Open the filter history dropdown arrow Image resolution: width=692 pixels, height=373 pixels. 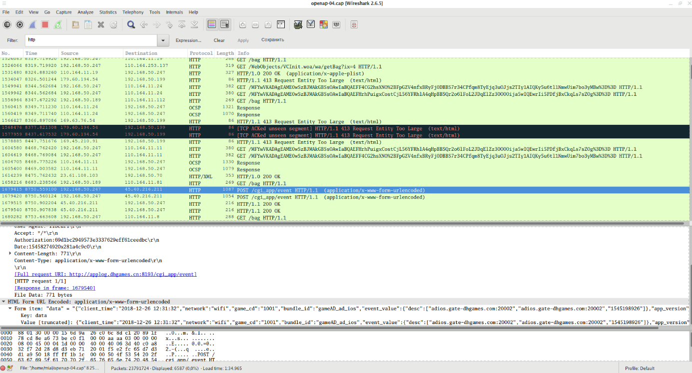[x=163, y=40]
